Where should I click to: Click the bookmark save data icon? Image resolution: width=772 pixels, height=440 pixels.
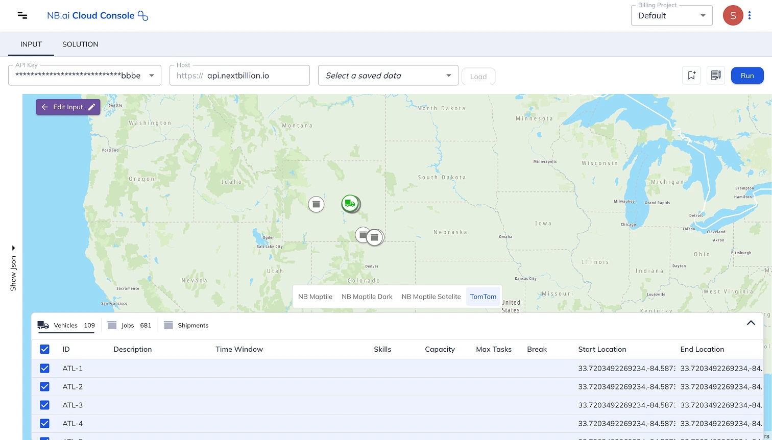pos(691,76)
